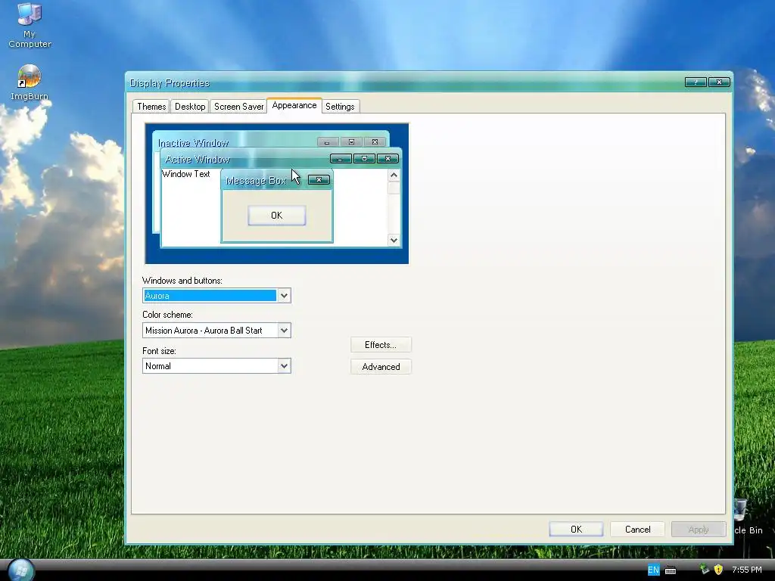
Task: Click the Message Box preview title
Action: pyautogui.click(x=256, y=181)
